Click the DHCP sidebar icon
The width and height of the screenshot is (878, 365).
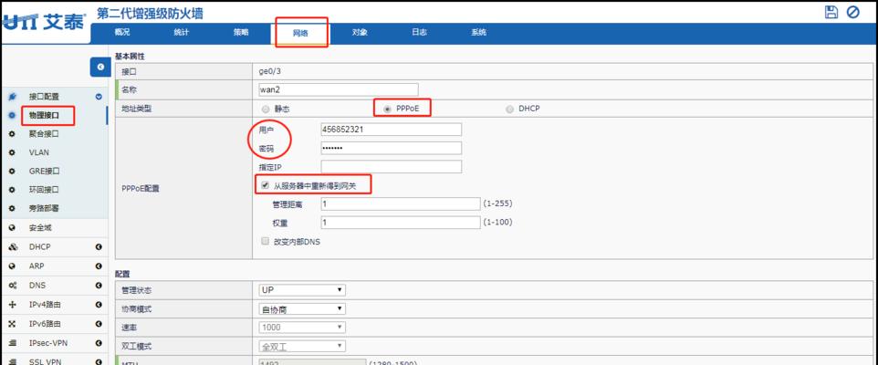[x=13, y=247]
